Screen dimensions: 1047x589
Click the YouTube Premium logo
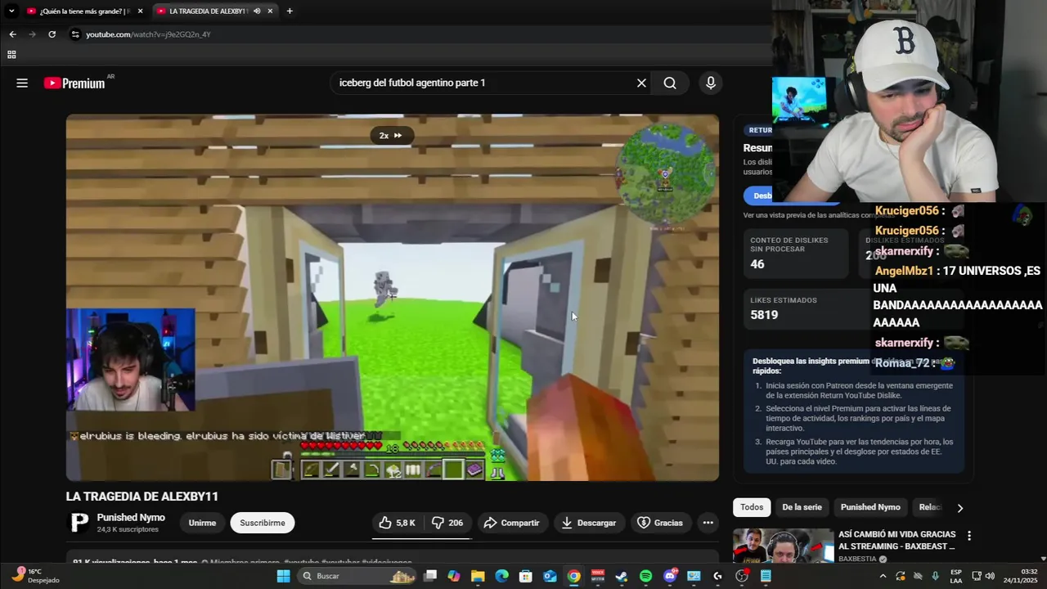pyautogui.click(x=75, y=83)
